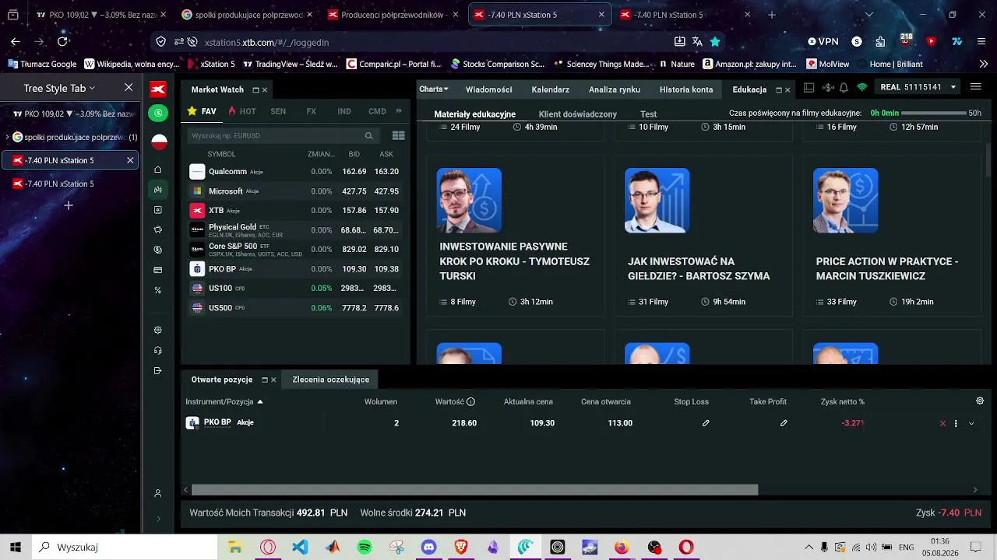
Task: Select US100 CFD row in Market Watch
Action: [x=295, y=289]
